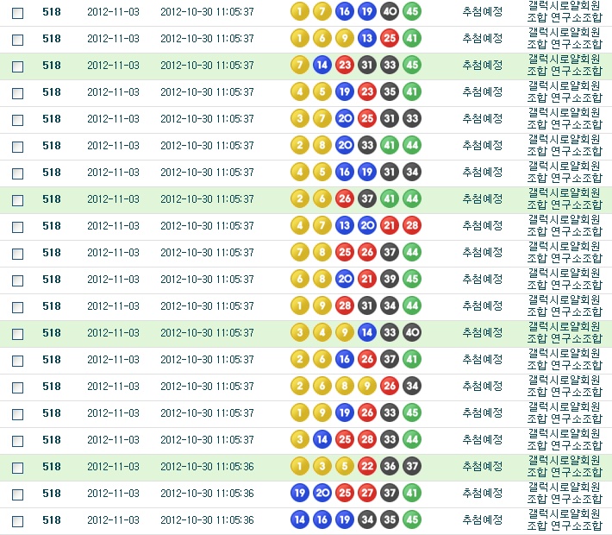Screen dimensions: 612x535
Task: Click green ball 45 in the topmost row
Action: point(412,11)
